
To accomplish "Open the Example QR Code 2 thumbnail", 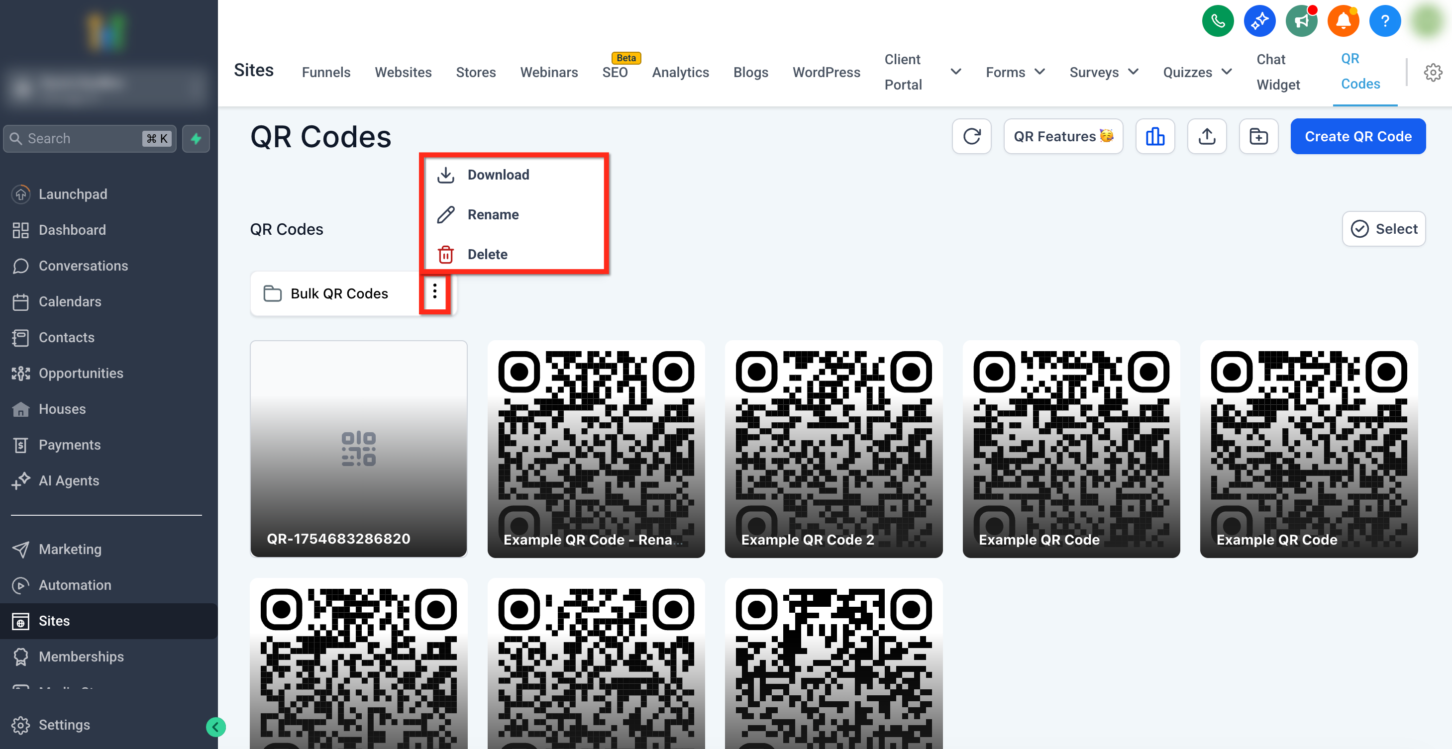I will coord(833,449).
